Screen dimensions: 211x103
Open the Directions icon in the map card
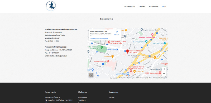[117, 33]
